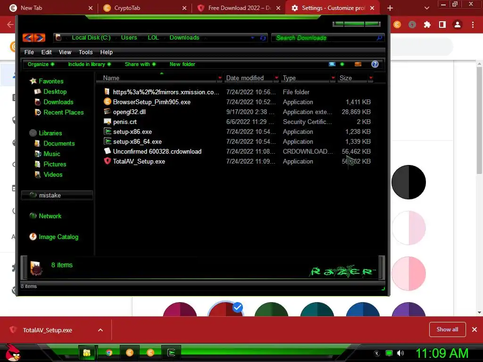Click the orange forward arrow in Explorer
483x362 pixels.
click(x=40, y=38)
